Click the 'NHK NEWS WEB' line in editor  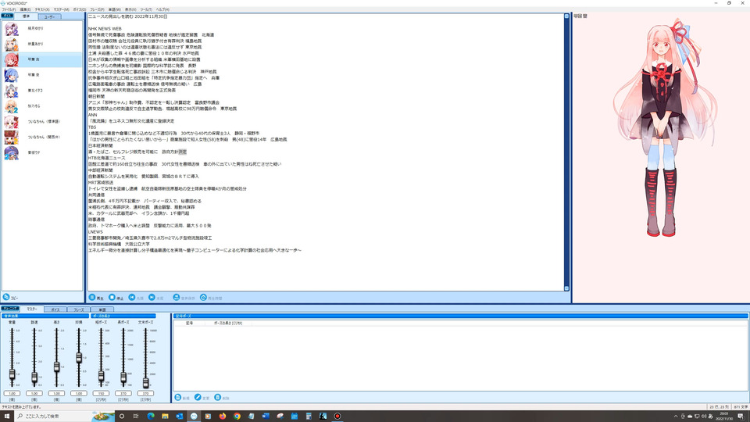pyautogui.click(x=105, y=29)
